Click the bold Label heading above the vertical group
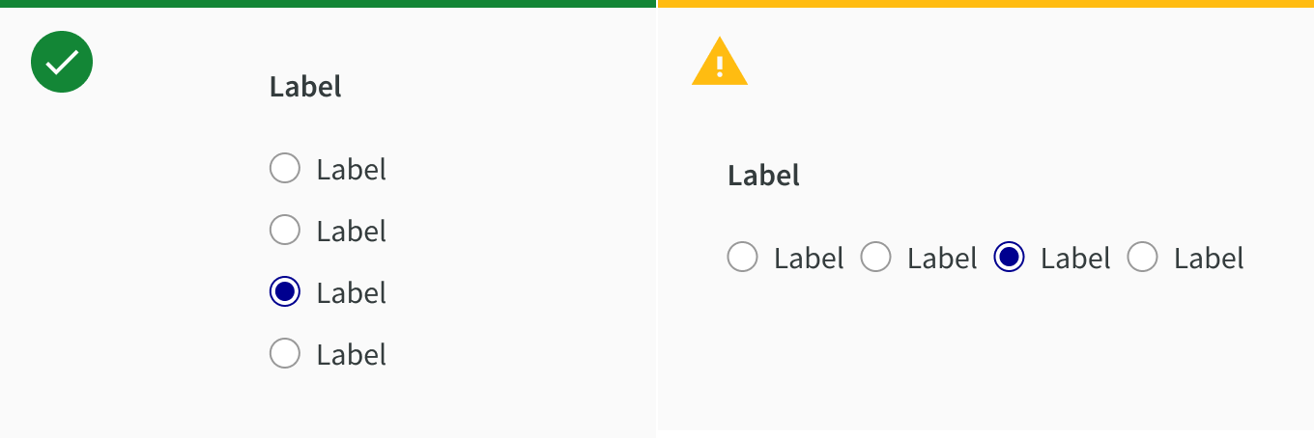This screenshot has height=438, width=1314. click(x=305, y=87)
